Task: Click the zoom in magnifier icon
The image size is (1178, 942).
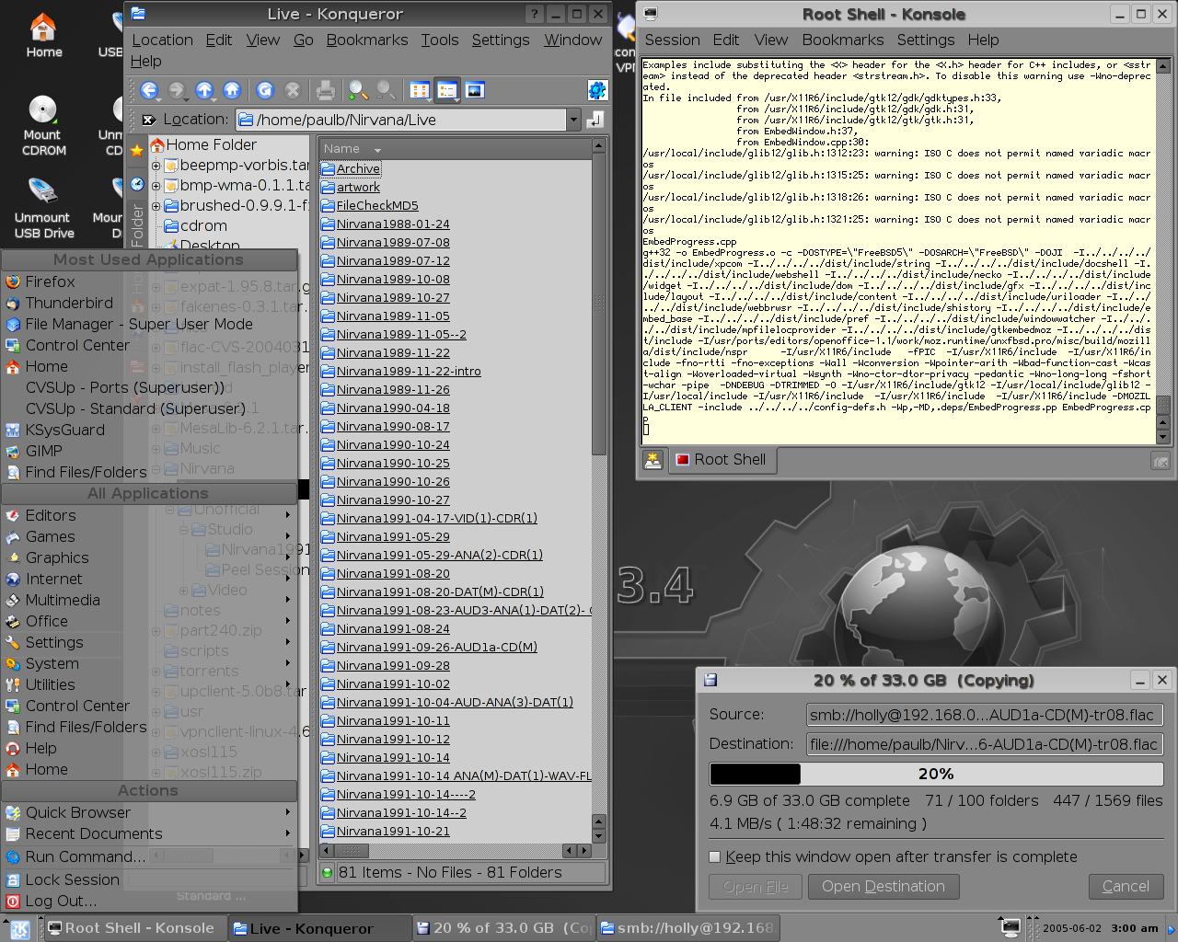Action: (358, 90)
